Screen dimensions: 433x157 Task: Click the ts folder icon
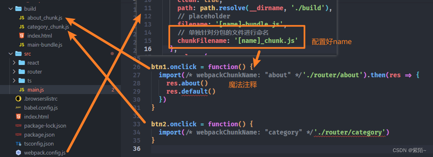click(x=22, y=81)
